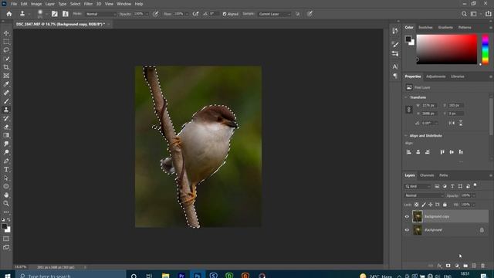Select the Brush tool in the toolbox

tap(6, 101)
